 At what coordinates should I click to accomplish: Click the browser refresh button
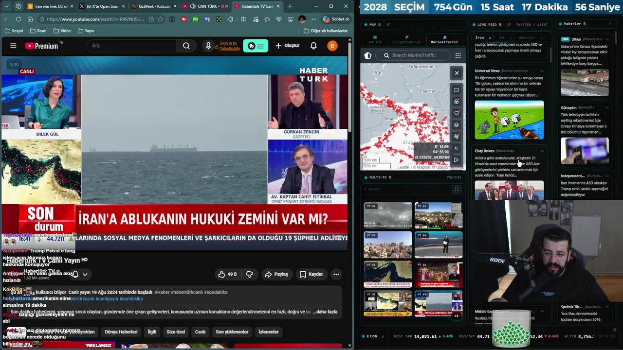(x=18, y=19)
